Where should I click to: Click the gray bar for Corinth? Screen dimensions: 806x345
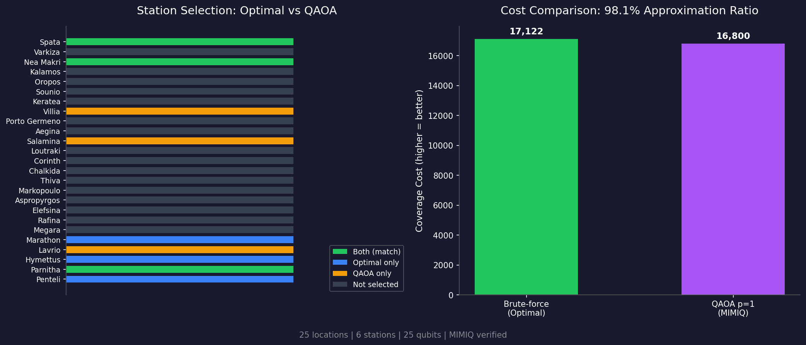click(180, 161)
